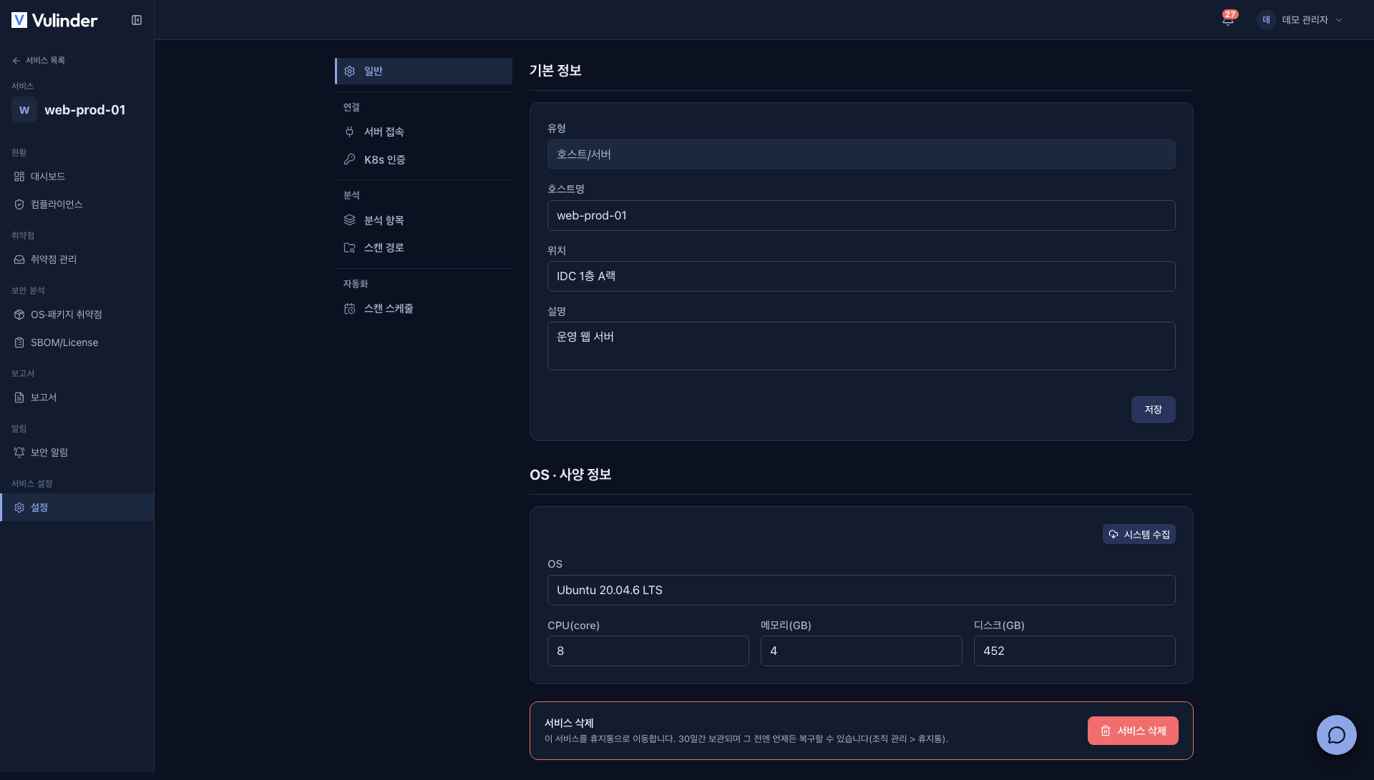
Task: Click the 디스크(GB) input field
Action: [x=1074, y=651]
